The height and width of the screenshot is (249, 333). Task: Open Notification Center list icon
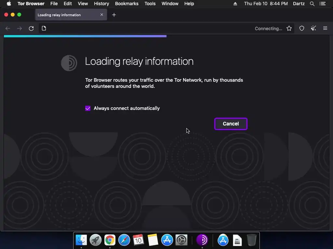(x=322, y=4)
